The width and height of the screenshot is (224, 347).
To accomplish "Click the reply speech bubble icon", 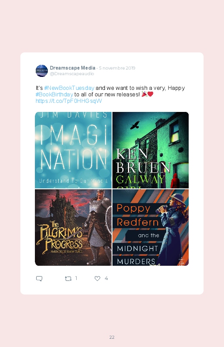I will [39, 278].
